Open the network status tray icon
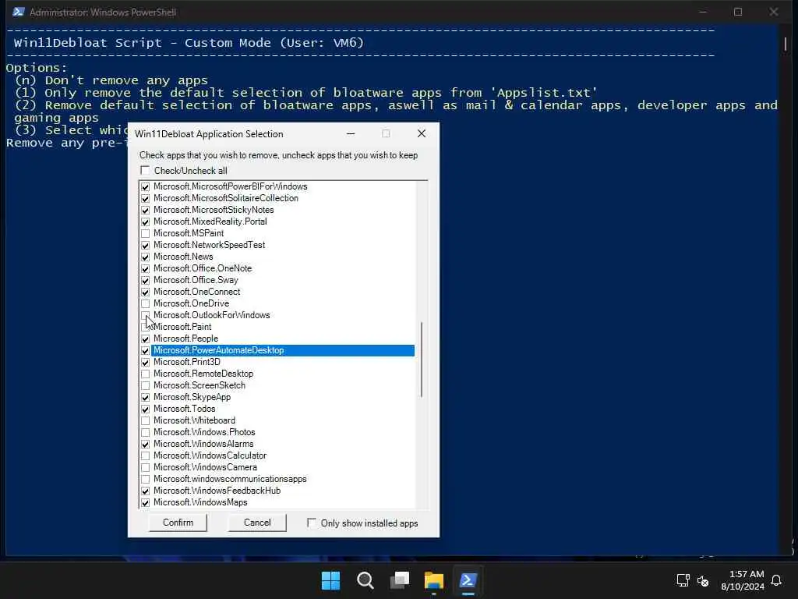798x599 pixels. tap(683, 580)
